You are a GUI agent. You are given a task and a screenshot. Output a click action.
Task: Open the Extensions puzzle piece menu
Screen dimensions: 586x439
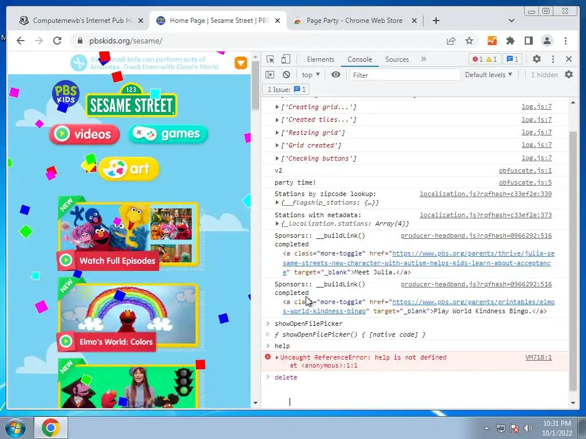510,41
